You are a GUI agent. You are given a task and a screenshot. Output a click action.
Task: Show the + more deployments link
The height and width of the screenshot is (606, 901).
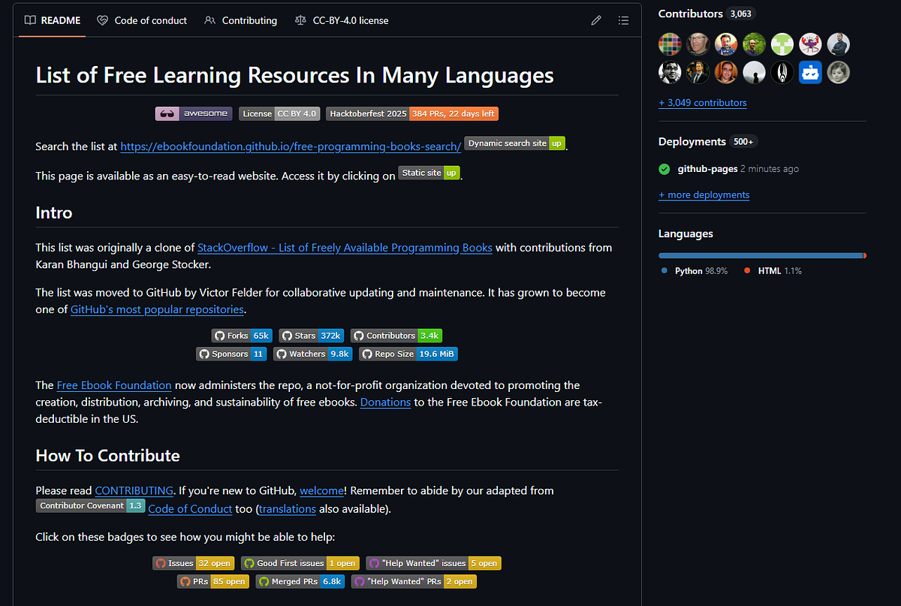(x=704, y=194)
